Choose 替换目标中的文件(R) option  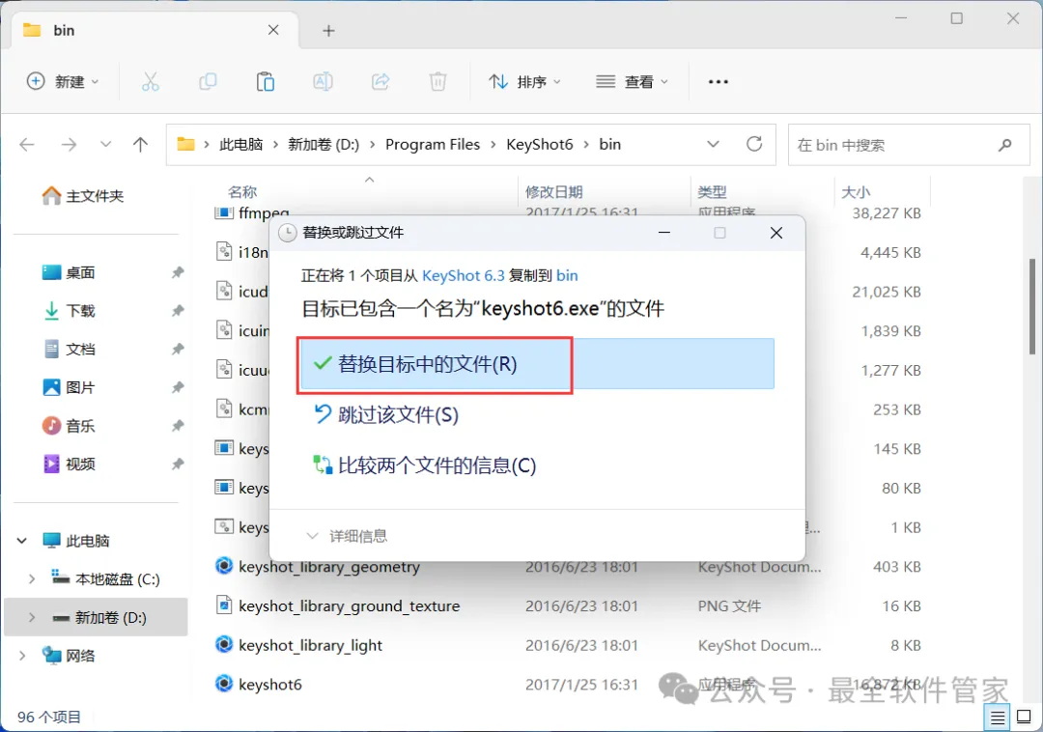537,364
